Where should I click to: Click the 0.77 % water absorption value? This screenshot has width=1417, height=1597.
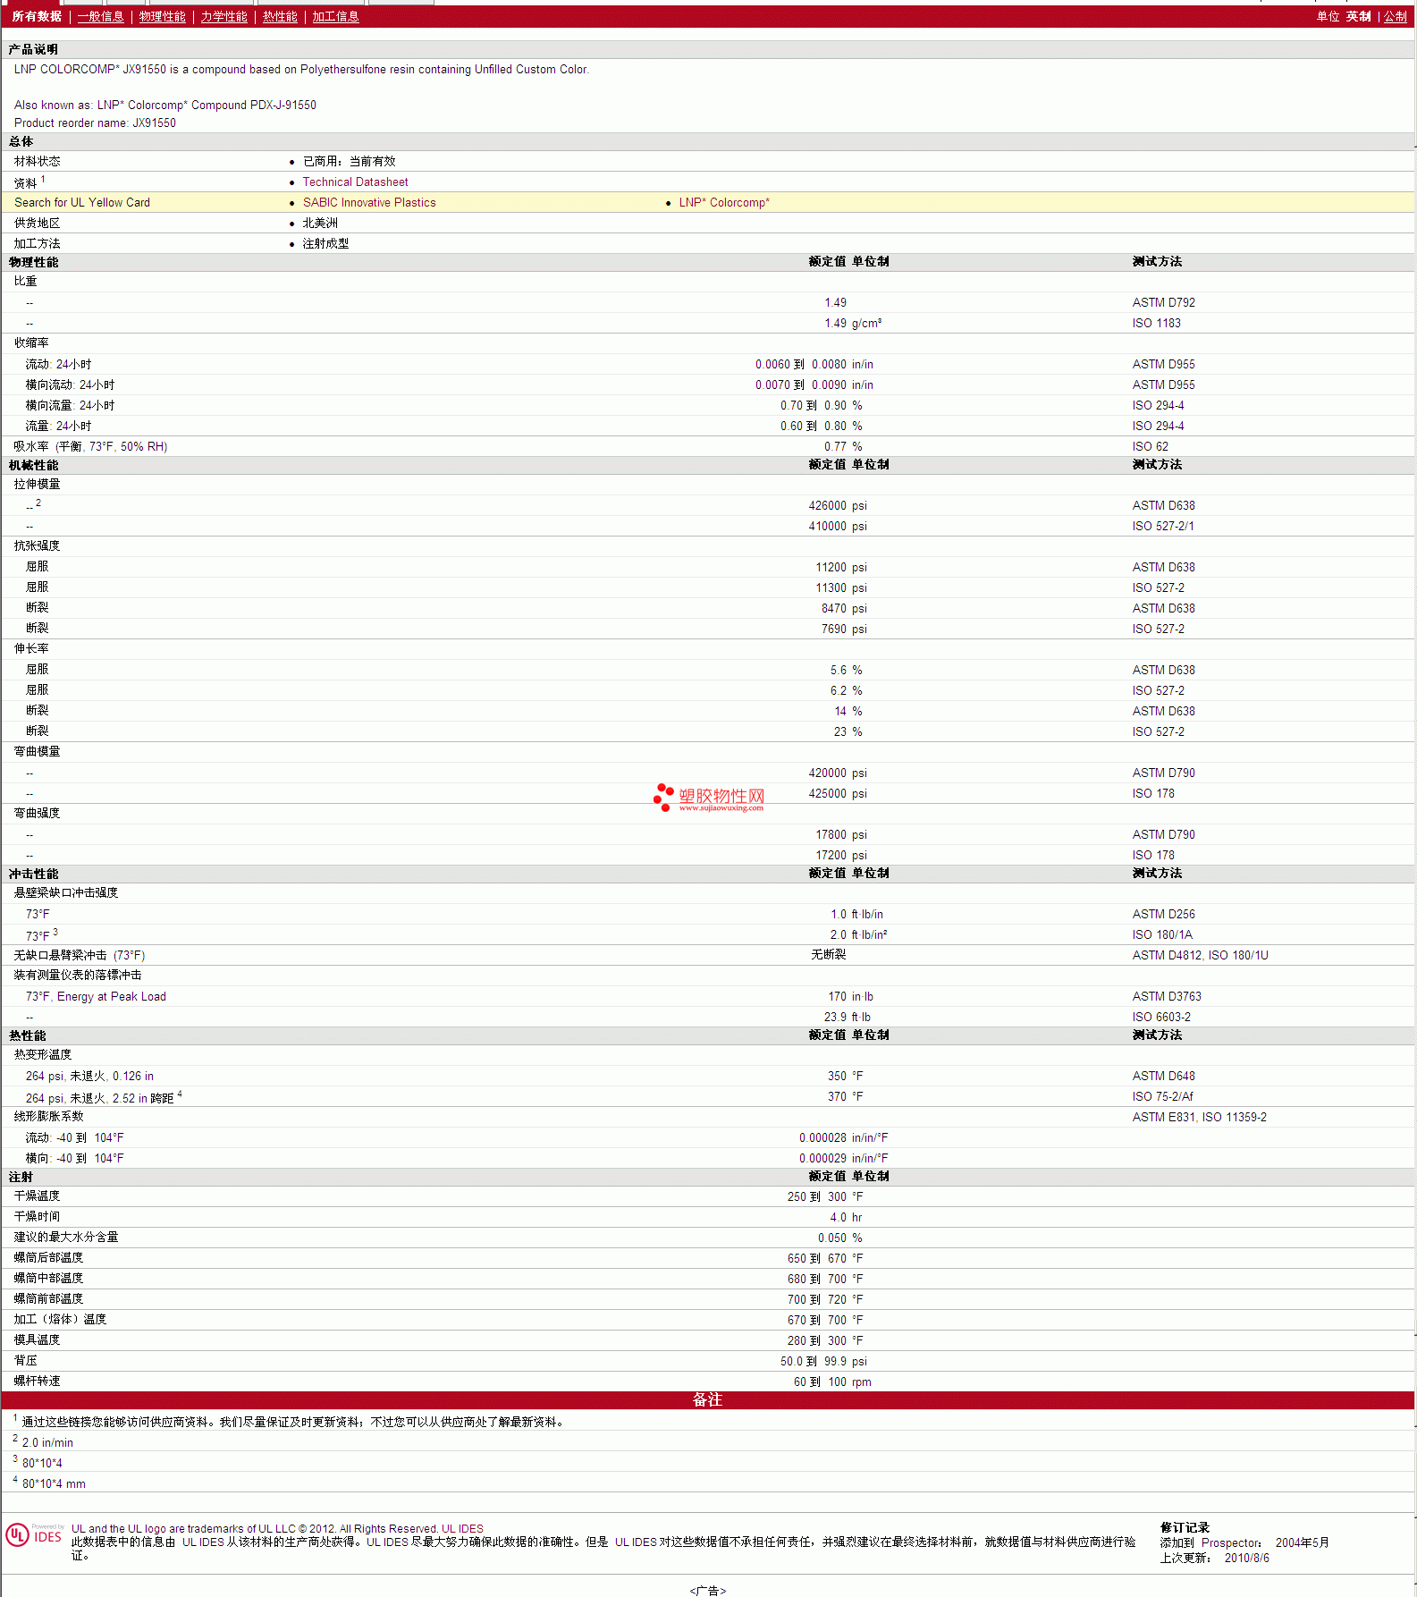click(843, 446)
